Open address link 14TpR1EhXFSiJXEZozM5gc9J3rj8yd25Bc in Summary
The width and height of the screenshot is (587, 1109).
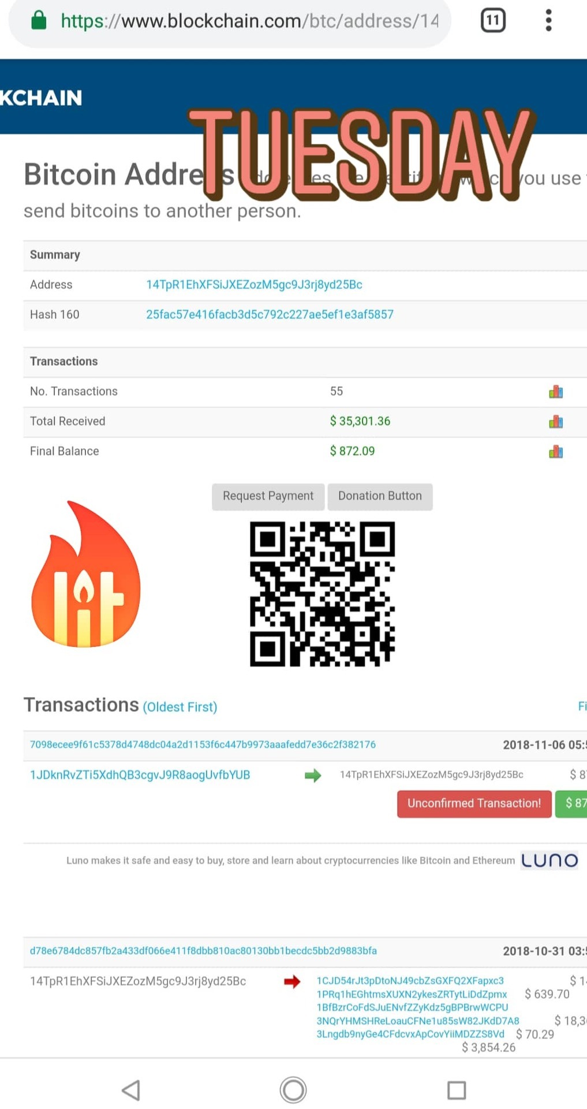click(254, 285)
